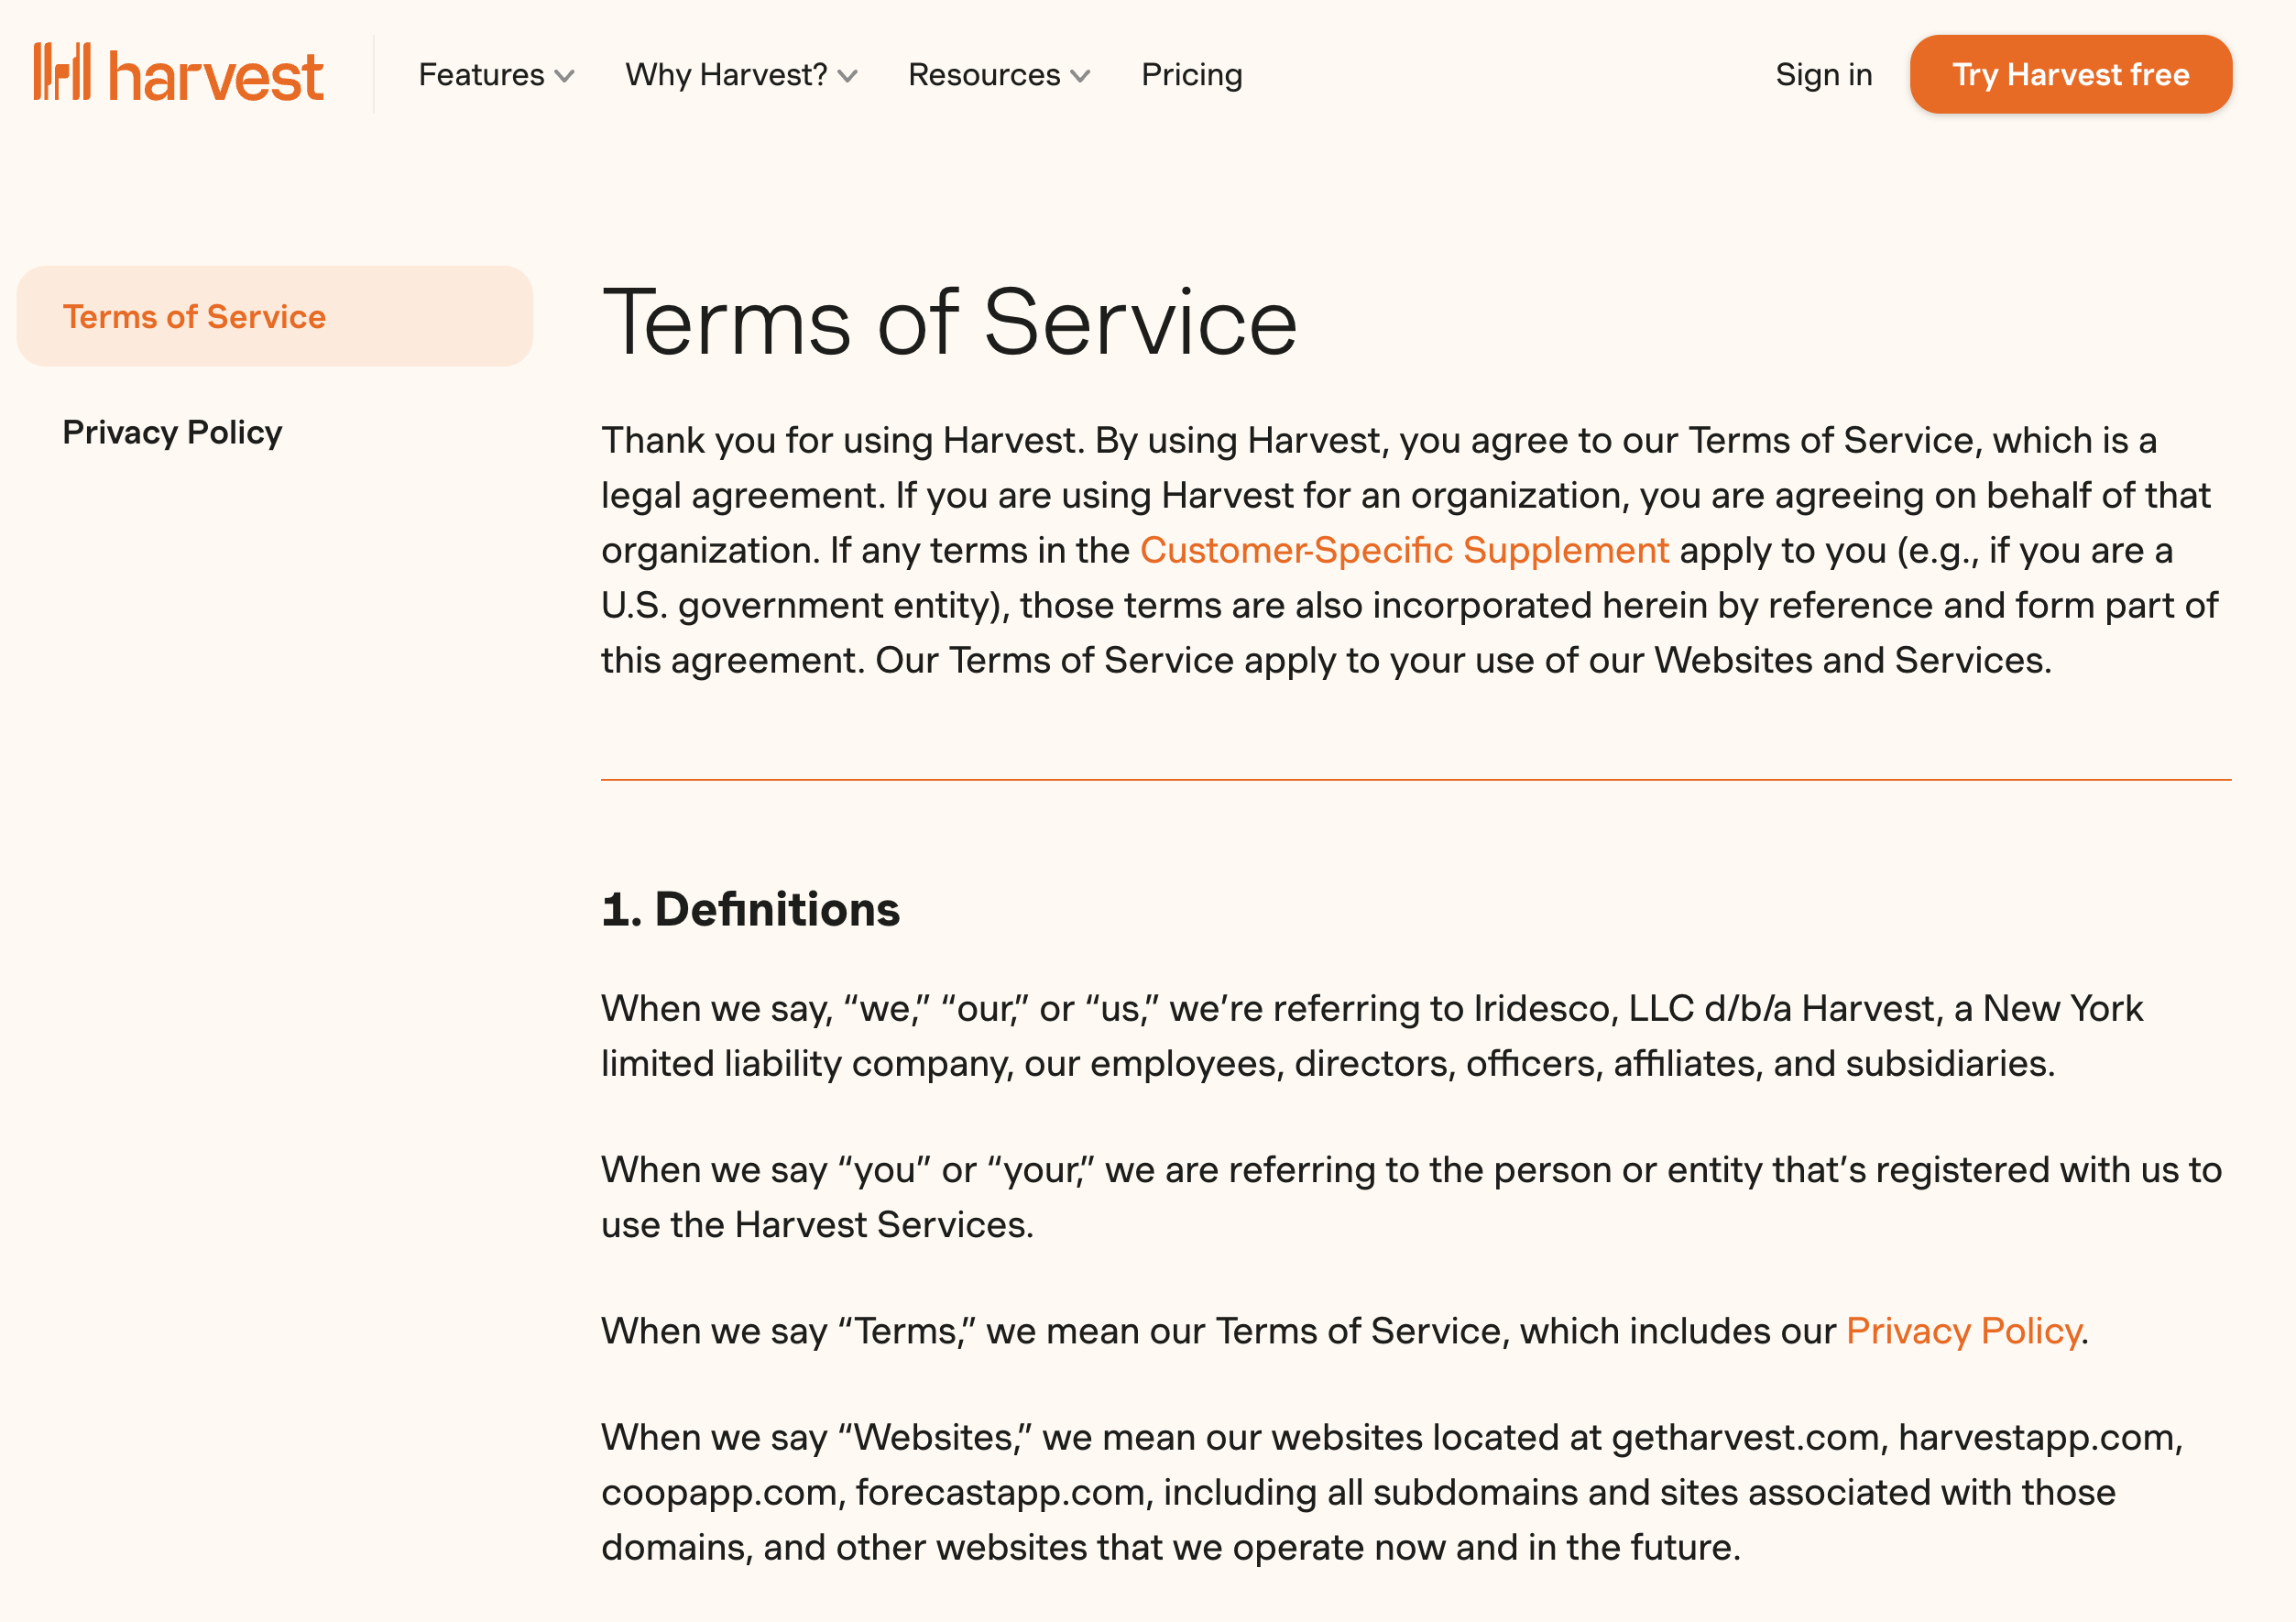Screen dimensions: 2296x1622
Task: Click the Harvest bar-chart logo icon
Action: 62,72
